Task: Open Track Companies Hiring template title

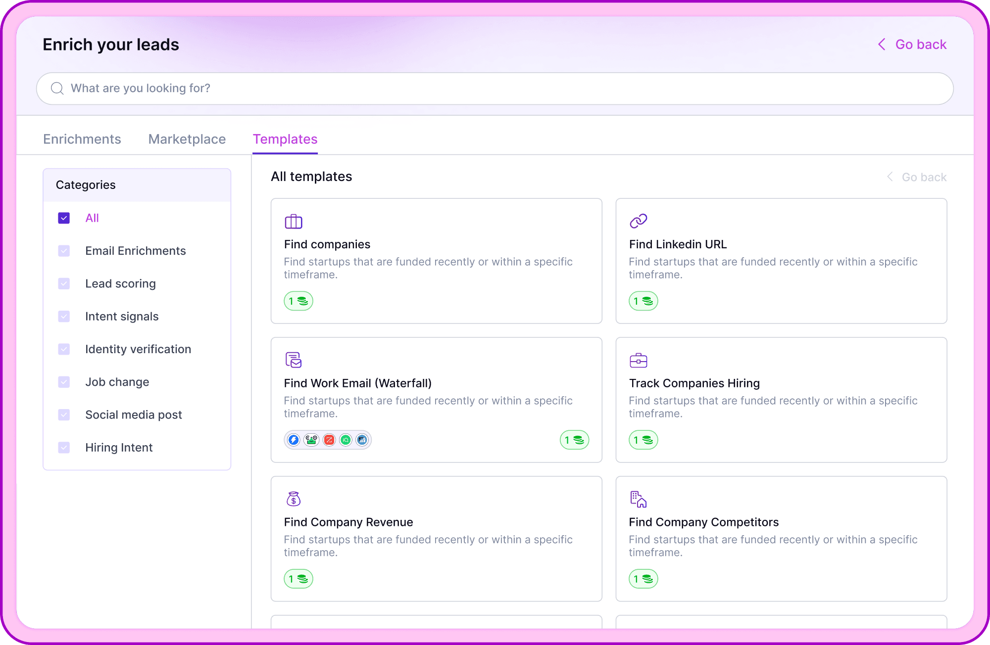Action: 694,383
